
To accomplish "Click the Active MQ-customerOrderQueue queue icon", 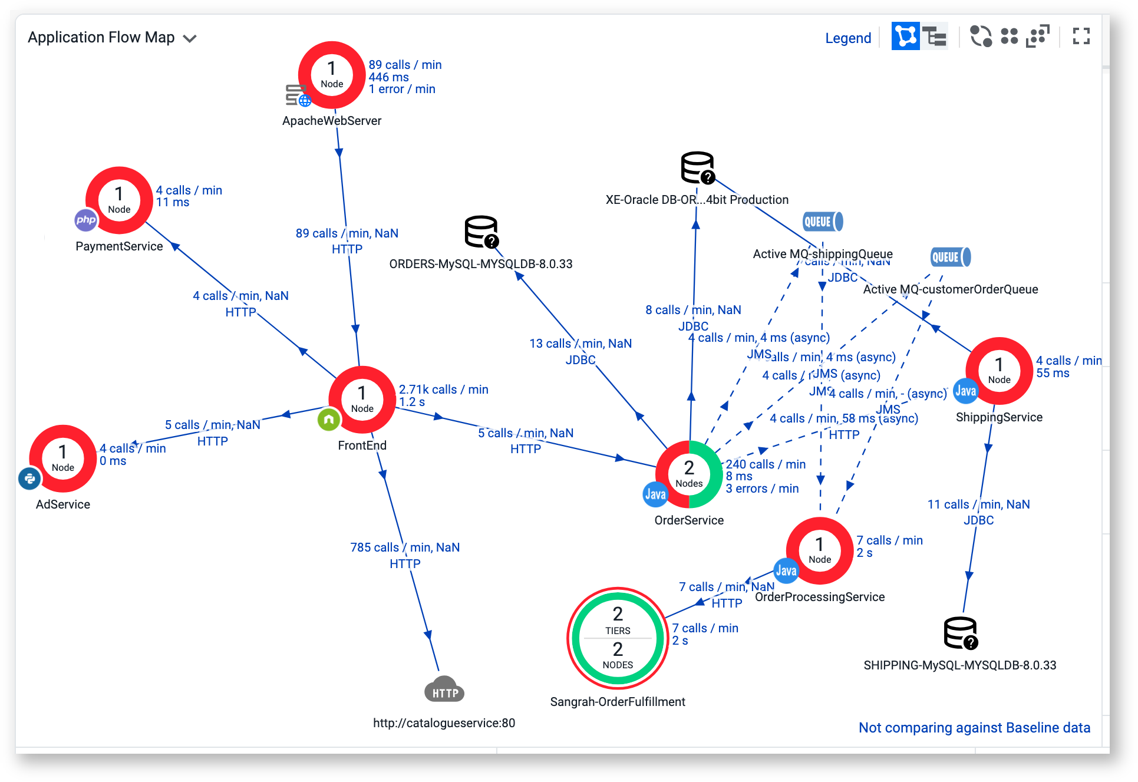I will pos(951,258).
